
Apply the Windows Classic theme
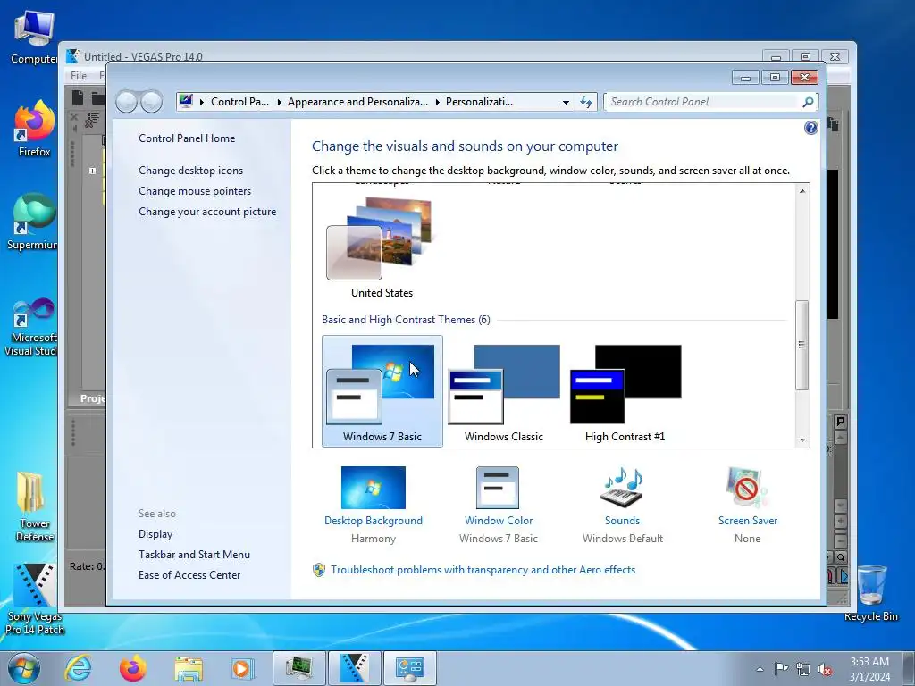click(x=504, y=391)
